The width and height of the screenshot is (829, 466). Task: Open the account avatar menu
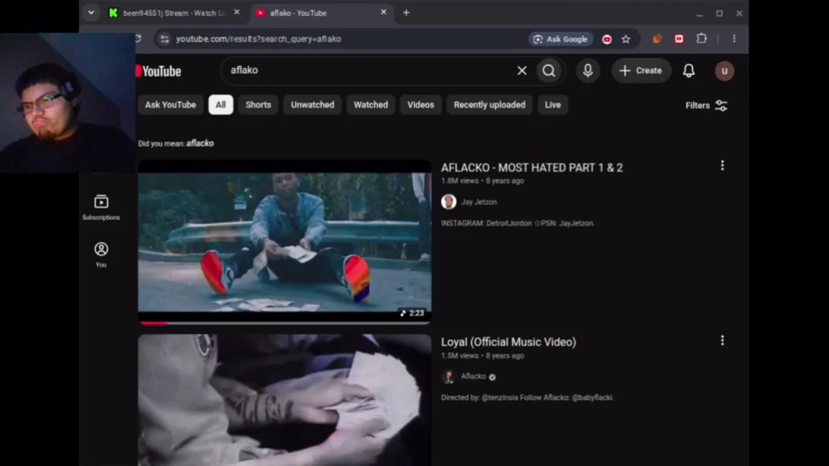[724, 71]
